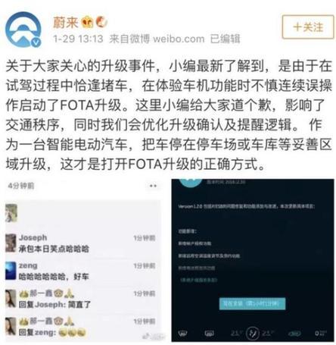Select the zeng commenter name

[28, 265]
